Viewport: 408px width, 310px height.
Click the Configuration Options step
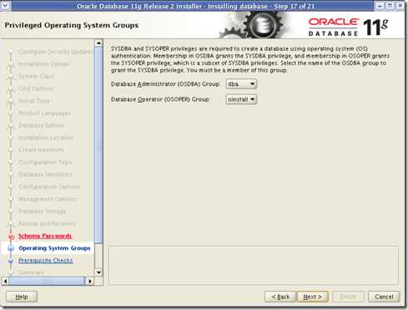point(49,187)
